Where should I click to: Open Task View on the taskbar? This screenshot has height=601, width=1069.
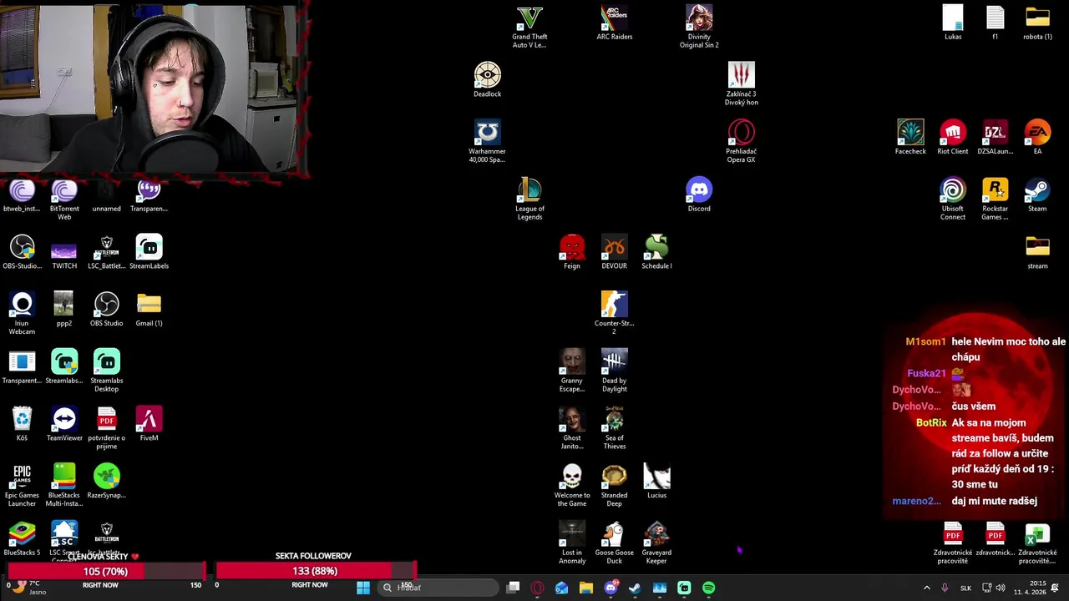pos(514,588)
